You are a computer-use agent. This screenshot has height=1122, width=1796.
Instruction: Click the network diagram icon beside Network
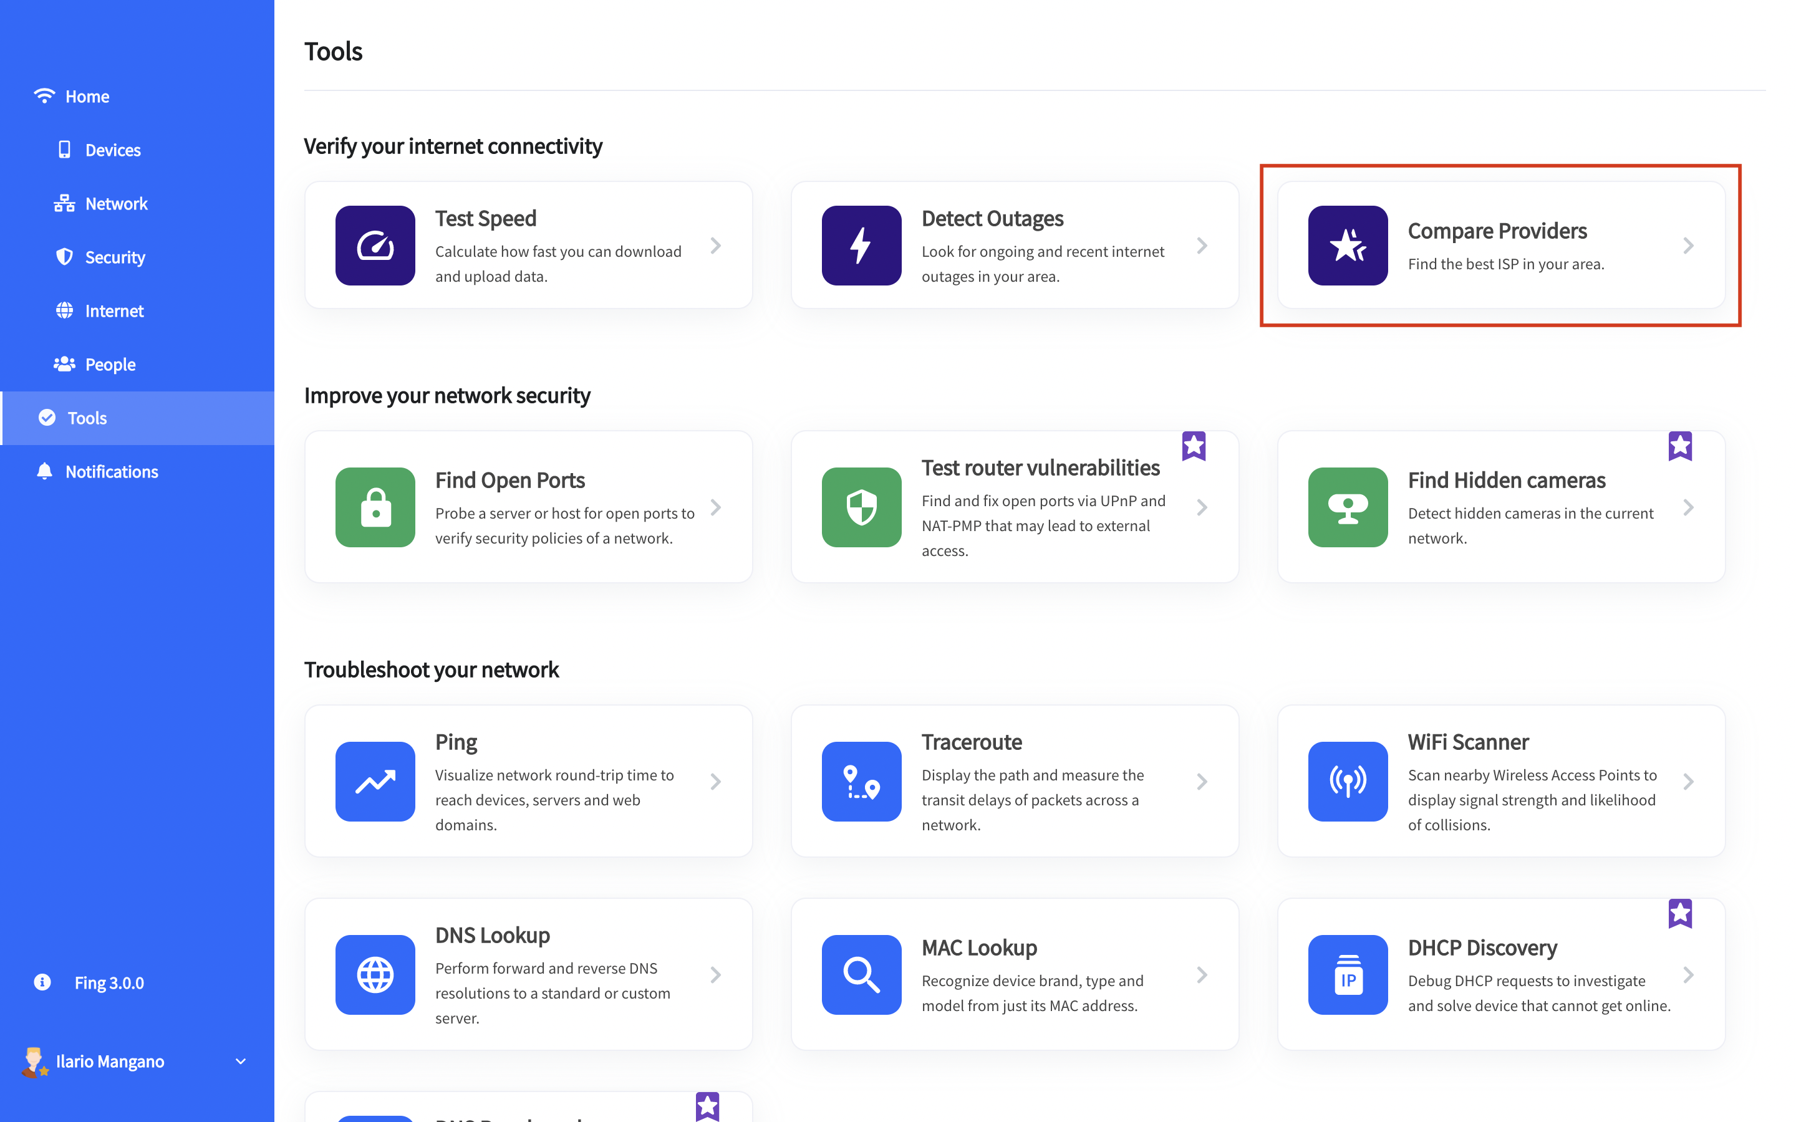[x=65, y=203]
